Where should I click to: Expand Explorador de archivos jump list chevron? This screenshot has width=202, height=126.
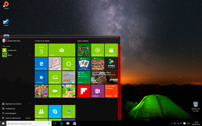tap(30, 104)
